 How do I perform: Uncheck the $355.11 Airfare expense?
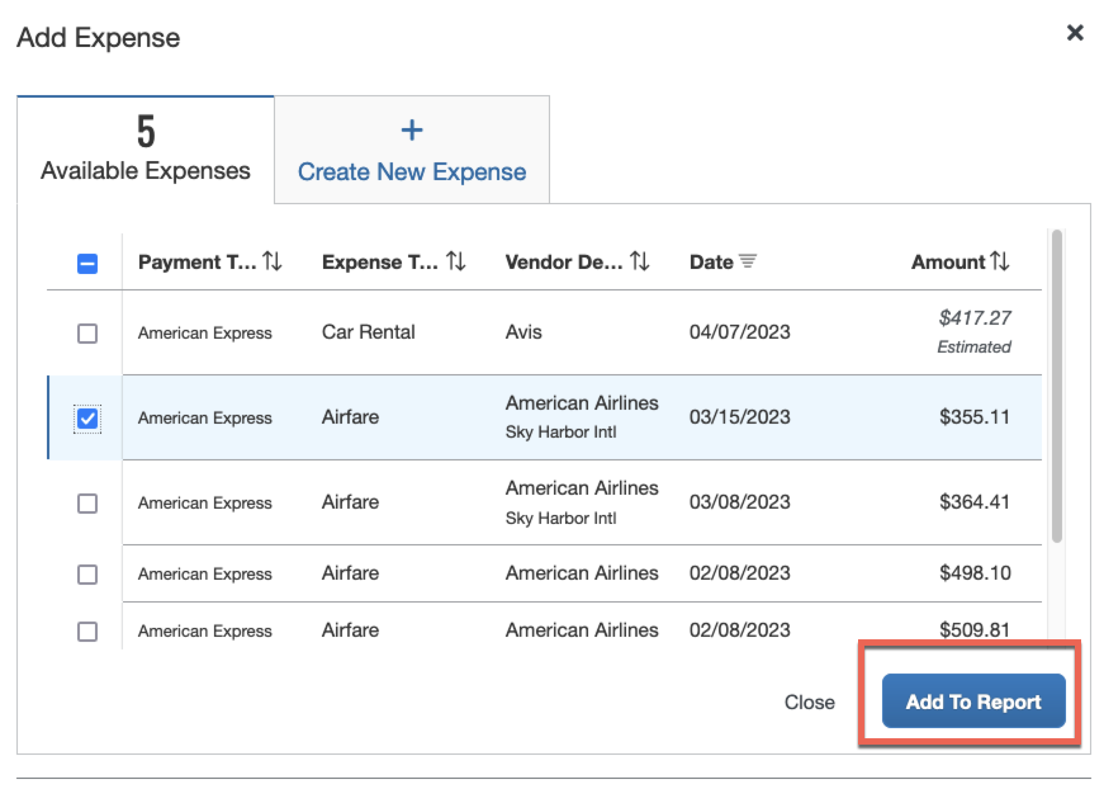point(87,419)
